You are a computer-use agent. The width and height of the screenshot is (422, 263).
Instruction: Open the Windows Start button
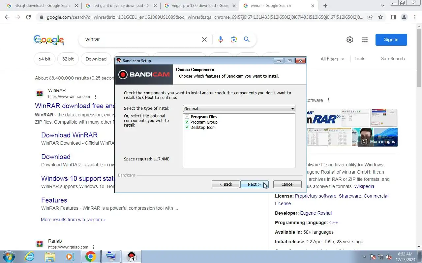[x=8, y=256]
